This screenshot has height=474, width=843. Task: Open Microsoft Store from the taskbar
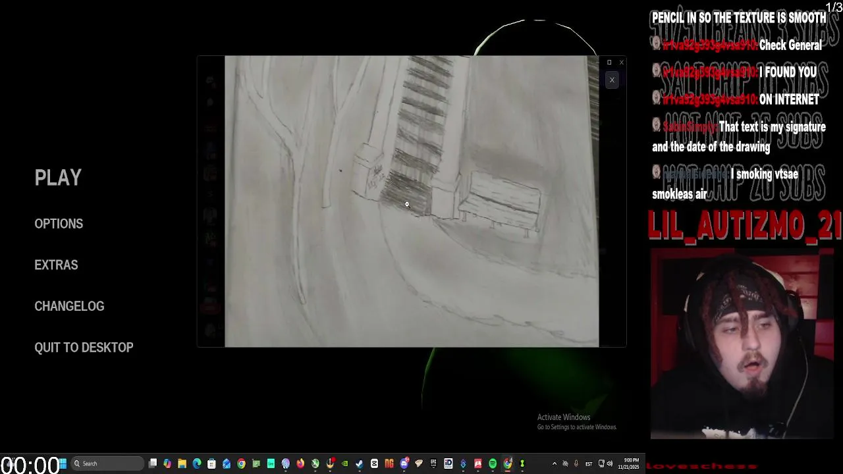(211, 463)
